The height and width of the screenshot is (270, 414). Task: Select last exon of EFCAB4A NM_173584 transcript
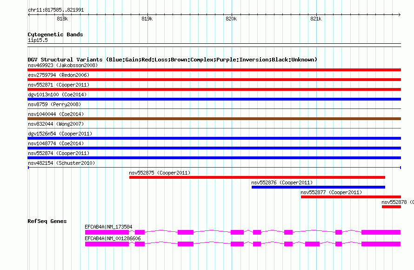(x=381, y=232)
